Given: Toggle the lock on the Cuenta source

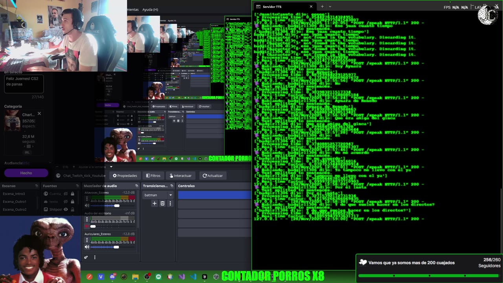Looking at the screenshot, I should (72, 194).
